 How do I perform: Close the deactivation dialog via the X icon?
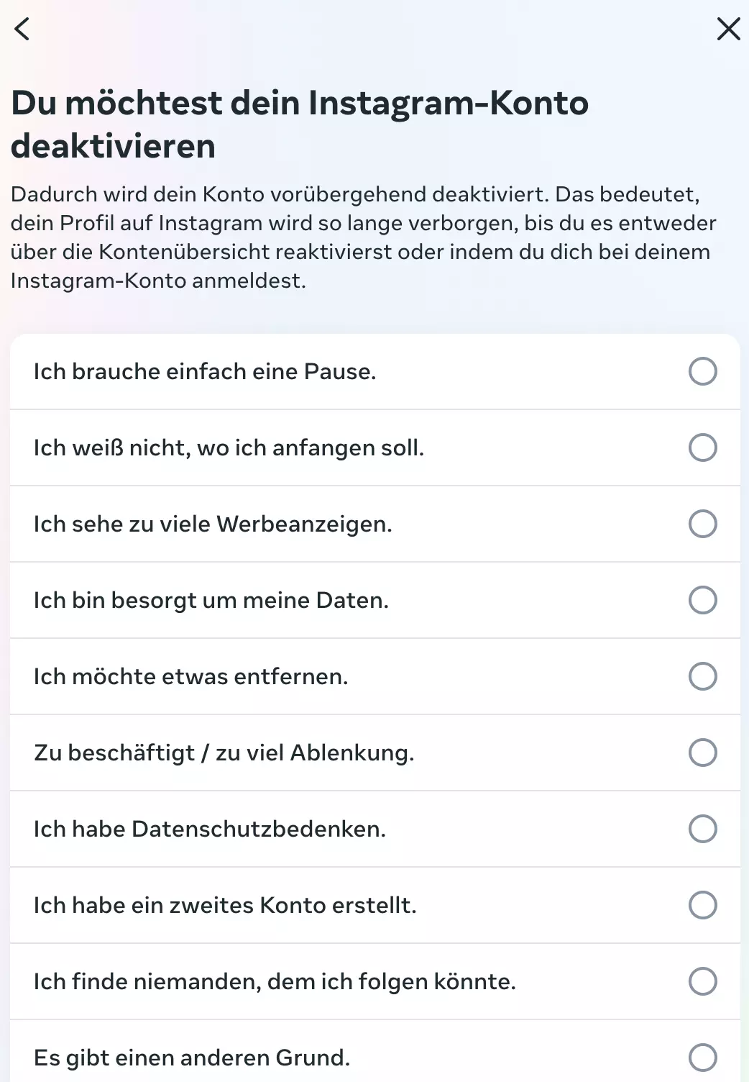[x=728, y=29]
